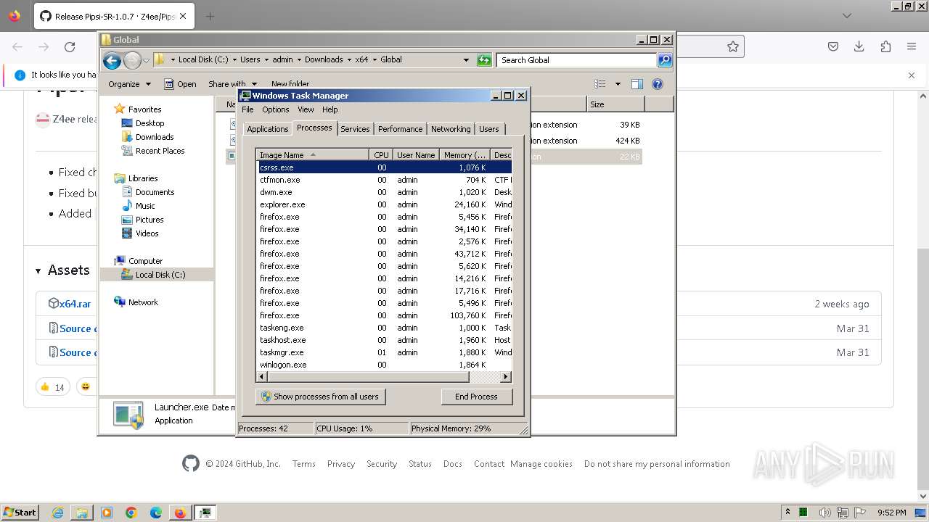Show hidden tray icons arrow
929x522 pixels.
(787, 513)
